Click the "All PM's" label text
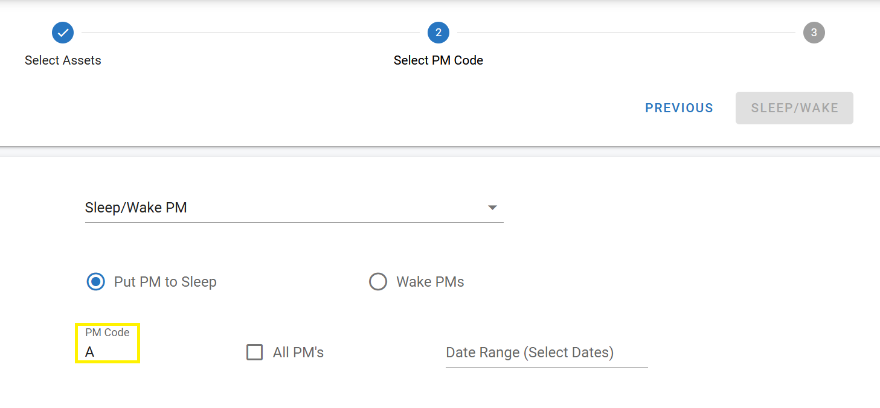This screenshot has width=880, height=408. (298, 352)
